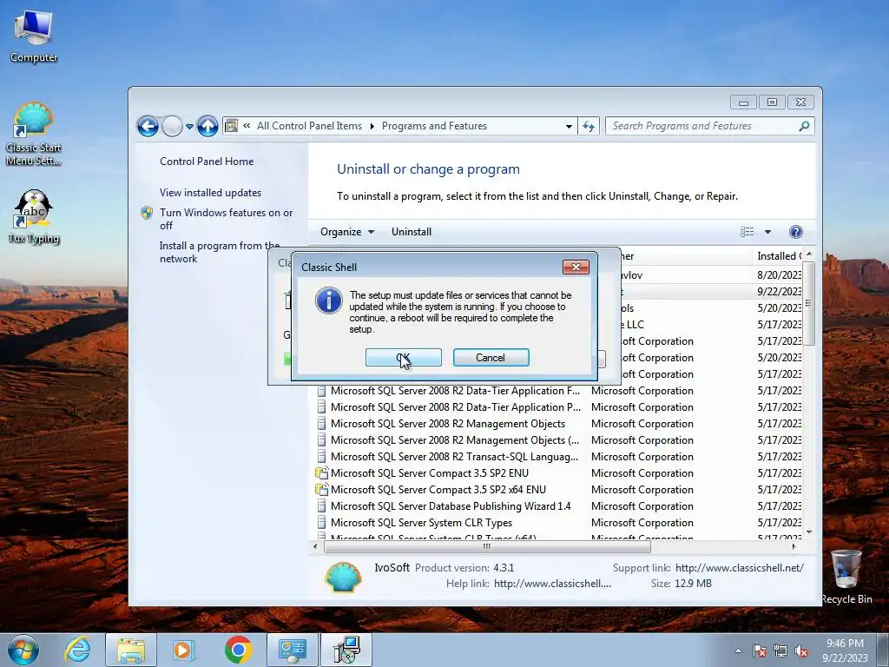Select SQL Server 2008 R2 Transact-SQL Language row
This screenshot has width=889, height=667.
click(x=558, y=457)
